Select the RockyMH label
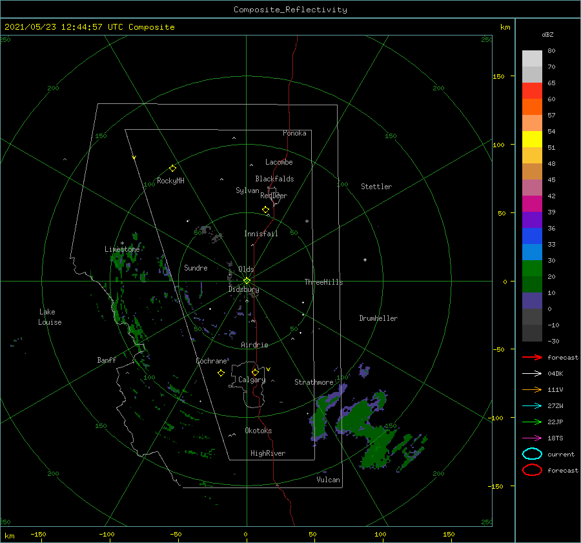The height and width of the screenshot is (543, 581). point(170,181)
